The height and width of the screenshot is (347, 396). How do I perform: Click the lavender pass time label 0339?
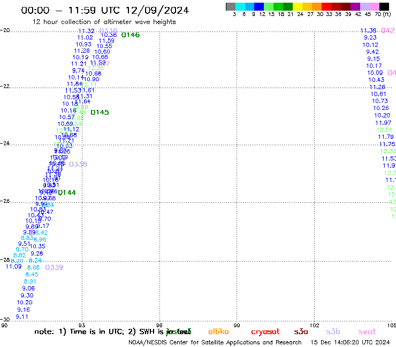pos(54,267)
